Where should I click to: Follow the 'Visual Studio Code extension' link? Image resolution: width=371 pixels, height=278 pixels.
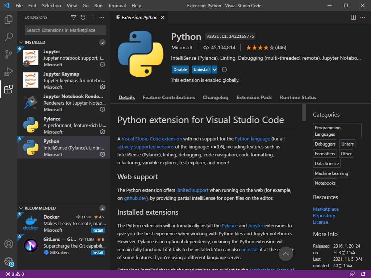152,139
